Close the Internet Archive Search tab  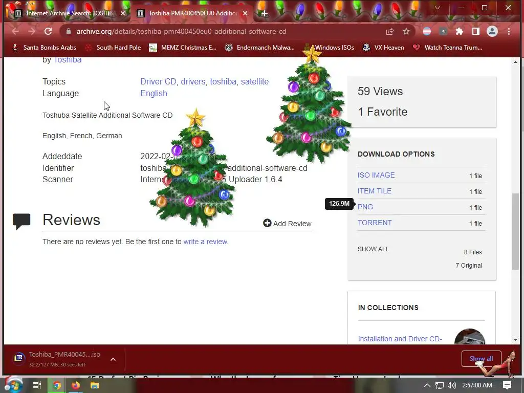click(x=123, y=13)
